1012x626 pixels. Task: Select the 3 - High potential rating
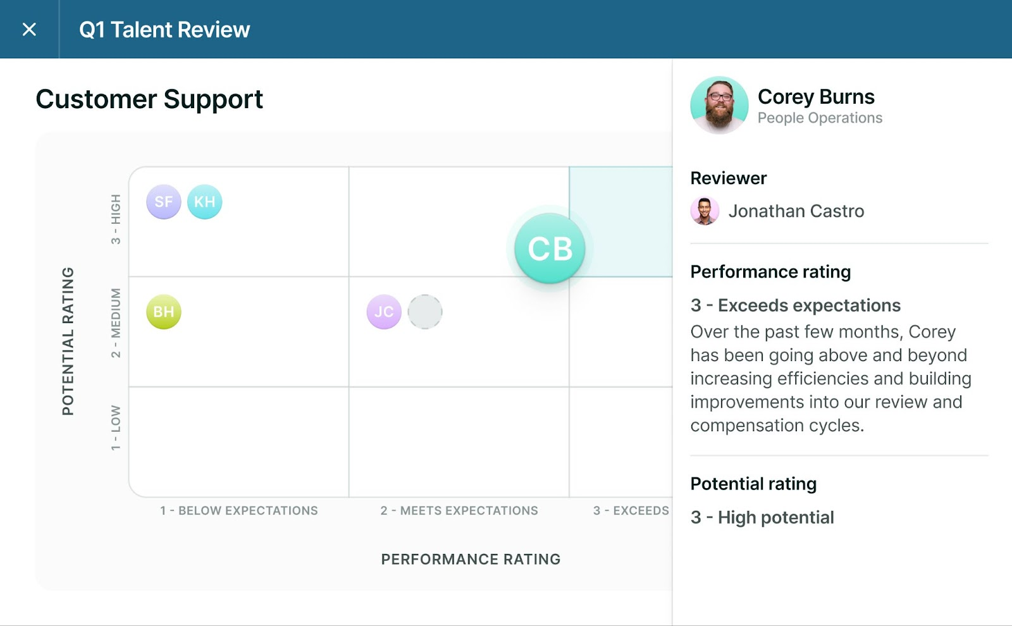click(762, 517)
